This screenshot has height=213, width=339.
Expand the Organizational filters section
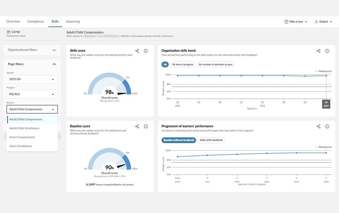32,50
